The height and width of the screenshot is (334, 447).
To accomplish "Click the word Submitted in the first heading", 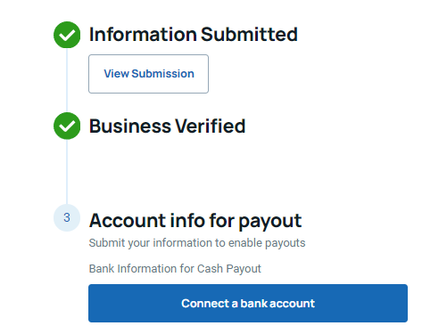I will point(249,35).
